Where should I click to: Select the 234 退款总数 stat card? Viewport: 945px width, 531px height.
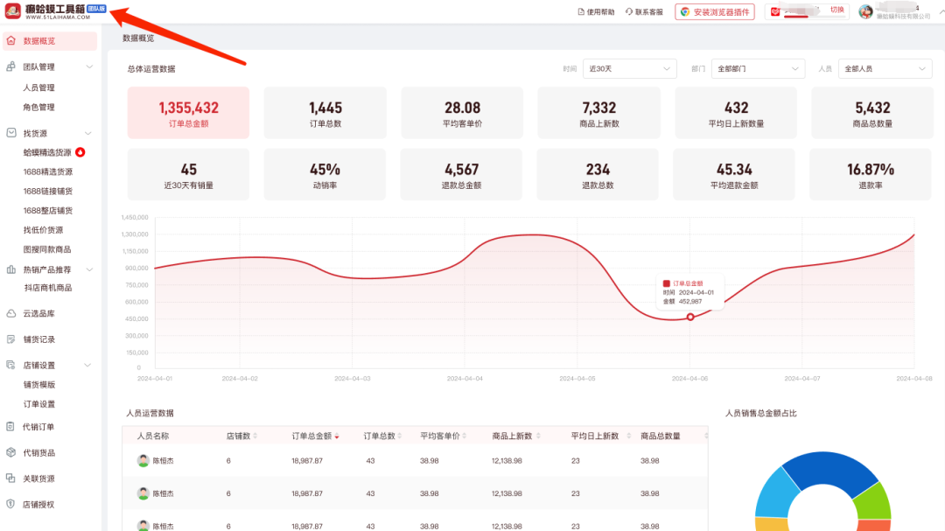point(598,174)
